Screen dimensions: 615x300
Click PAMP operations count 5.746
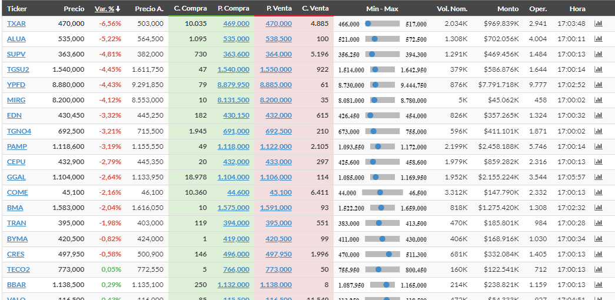pos(538,146)
